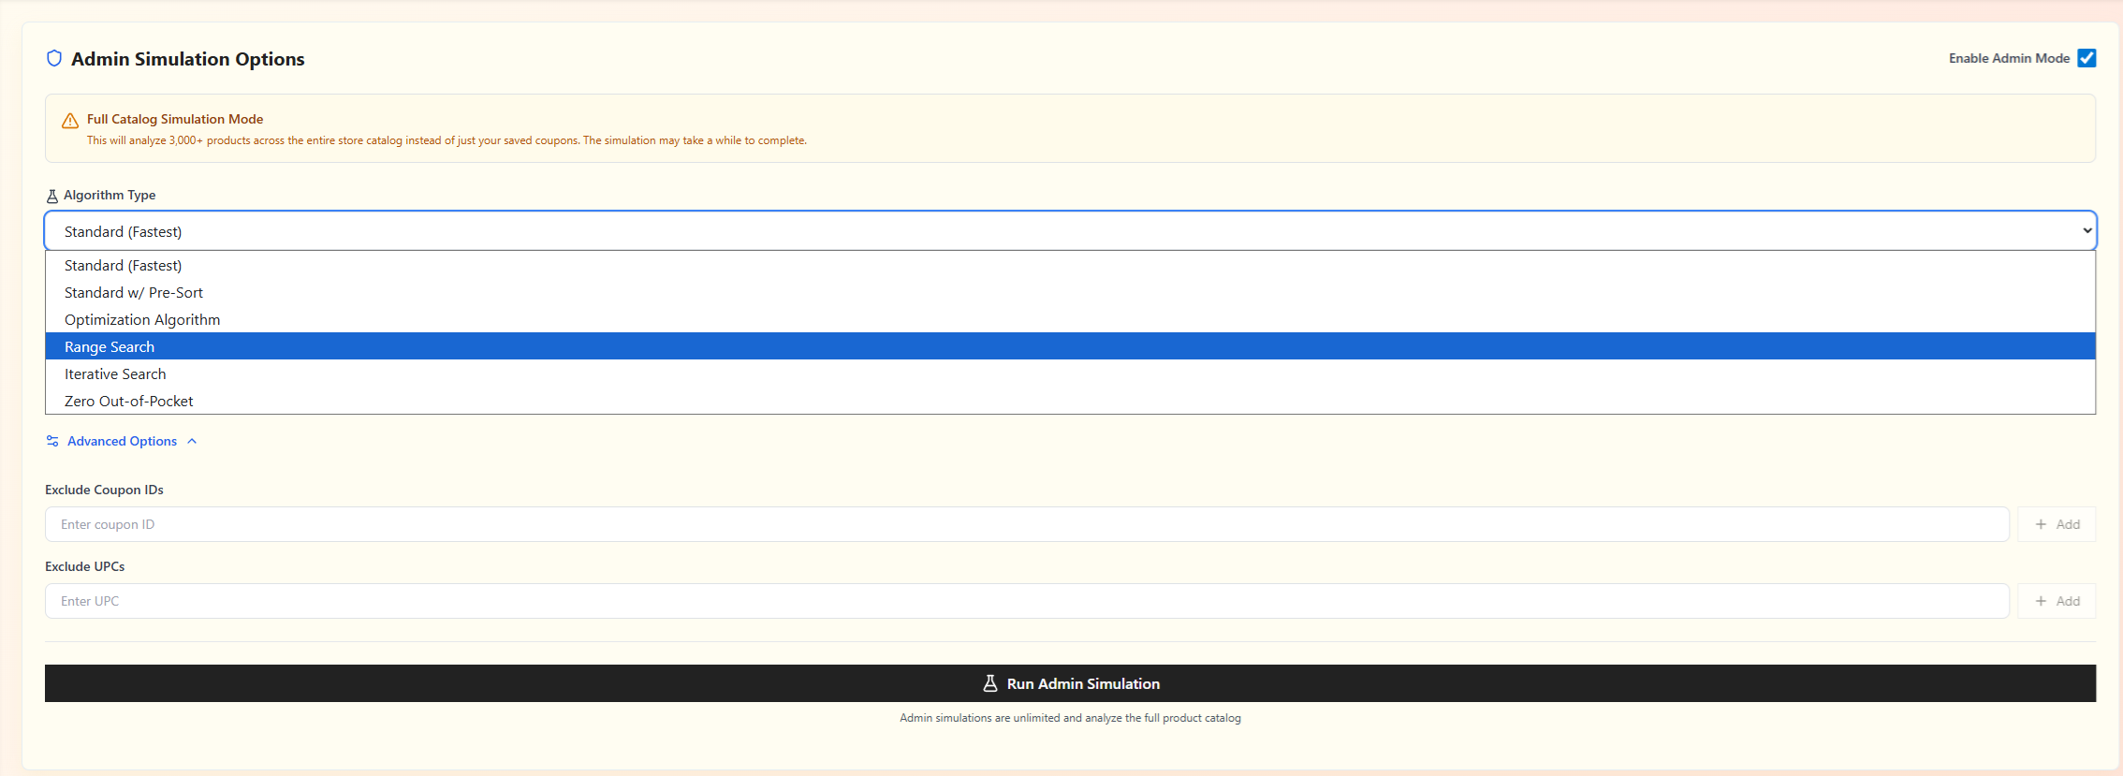Close the Algorithm Type dropdown arrow
Image resolution: width=2123 pixels, height=776 pixels.
(x=2086, y=231)
